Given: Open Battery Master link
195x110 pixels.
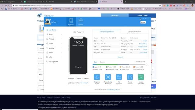Looking at the screenshot, I should click(x=143, y=44).
